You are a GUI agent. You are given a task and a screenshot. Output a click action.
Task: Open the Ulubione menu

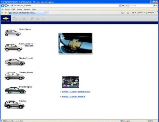click(19, 9)
